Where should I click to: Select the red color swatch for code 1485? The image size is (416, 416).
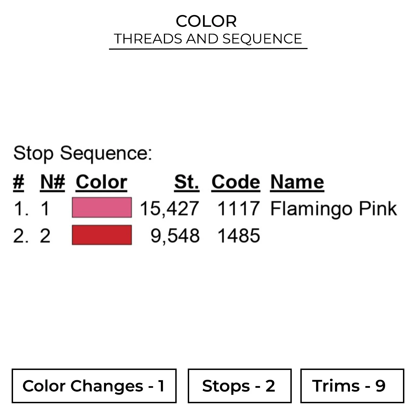[102, 235]
